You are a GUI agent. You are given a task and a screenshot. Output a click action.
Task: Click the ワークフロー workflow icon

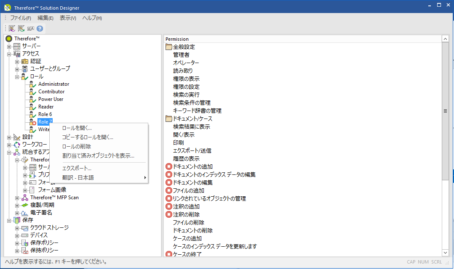(x=17, y=145)
